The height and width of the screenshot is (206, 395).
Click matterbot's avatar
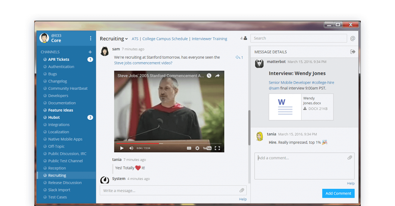click(x=259, y=64)
